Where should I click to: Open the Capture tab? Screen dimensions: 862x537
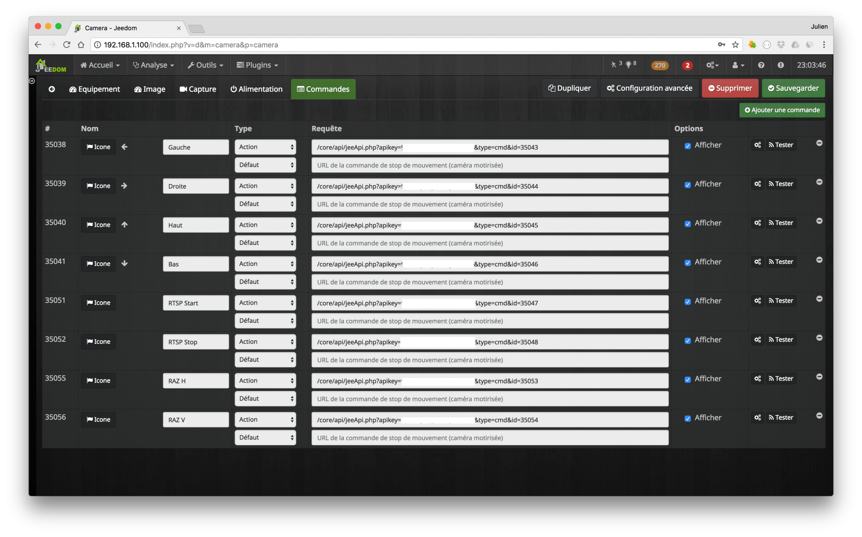tap(197, 89)
